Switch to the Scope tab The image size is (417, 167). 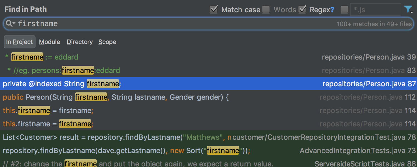pos(107,42)
